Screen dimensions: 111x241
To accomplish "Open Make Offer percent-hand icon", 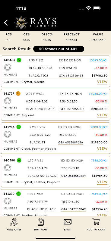I will 14,222.
